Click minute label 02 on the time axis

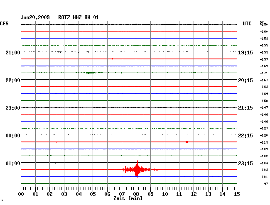tap(49, 194)
